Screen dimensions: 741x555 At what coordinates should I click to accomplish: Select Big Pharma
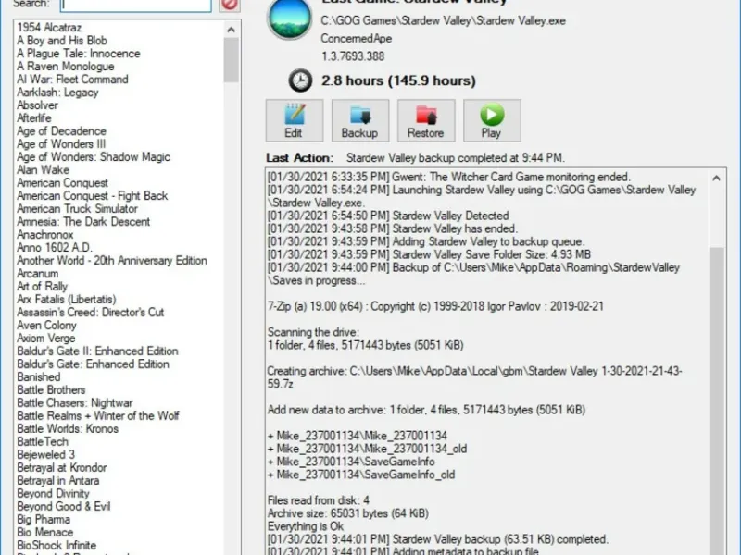[x=44, y=520]
